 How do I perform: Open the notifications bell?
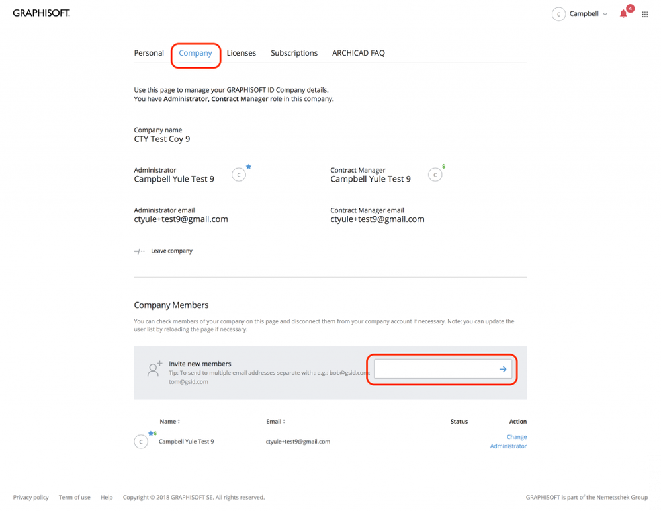(623, 14)
